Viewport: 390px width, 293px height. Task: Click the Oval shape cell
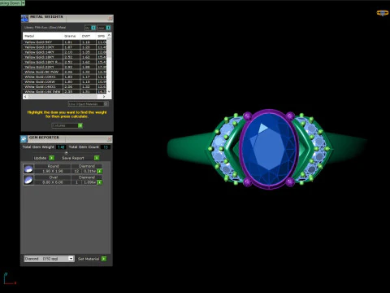pos(53,177)
